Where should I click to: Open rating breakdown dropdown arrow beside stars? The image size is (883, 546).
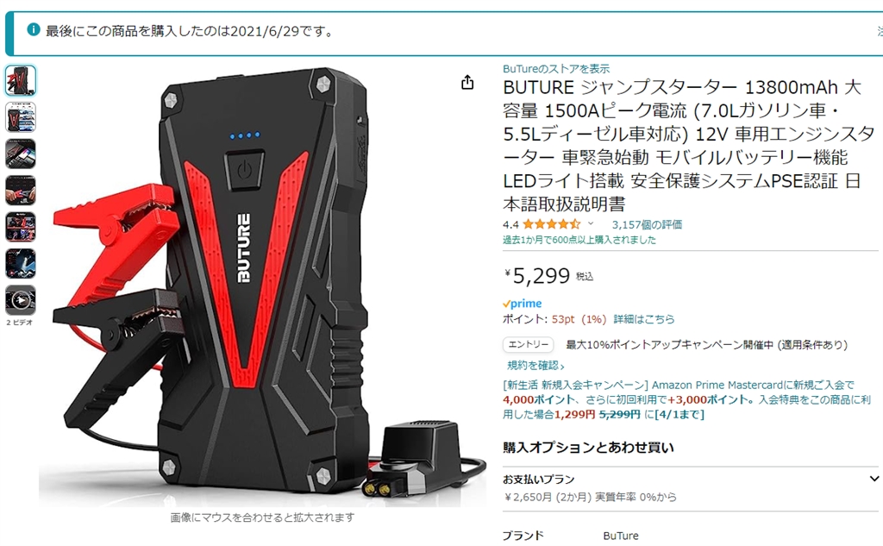591,223
